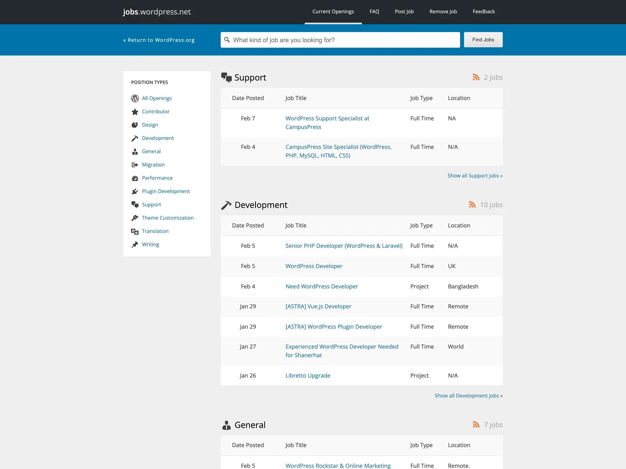Viewport: 626px width, 469px height.
Task: Click the Migration arrow icon in sidebar
Action: tap(135, 165)
